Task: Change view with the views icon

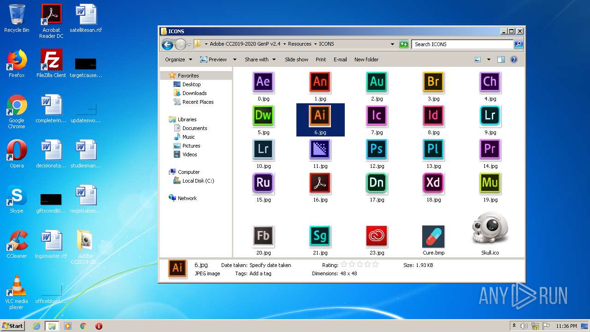Action: coord(478,59)
